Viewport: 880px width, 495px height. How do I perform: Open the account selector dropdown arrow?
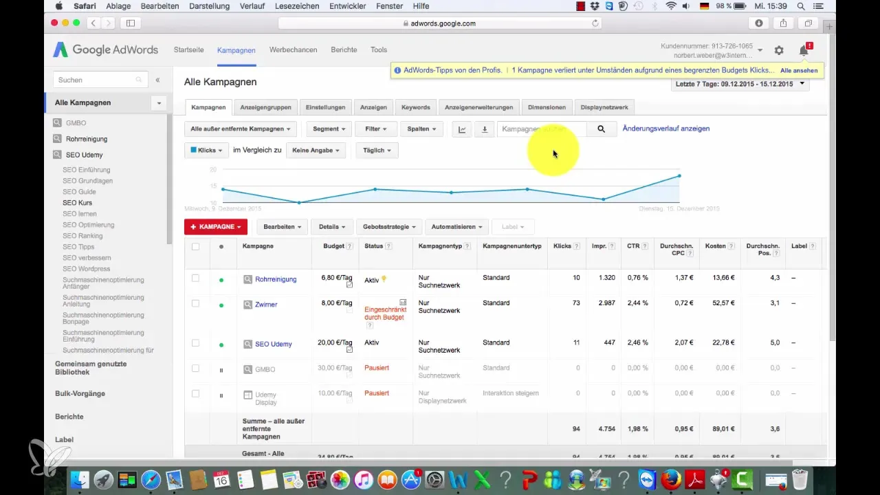(x=760, y=50)
